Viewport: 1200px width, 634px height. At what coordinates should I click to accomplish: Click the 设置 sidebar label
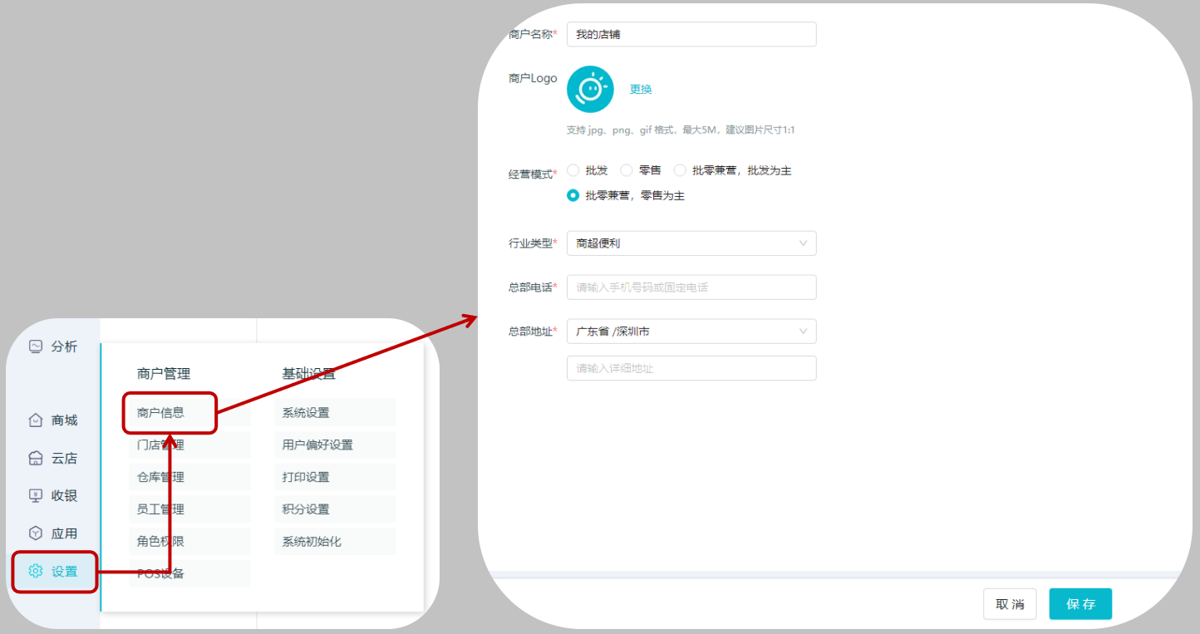click(x=64, y=571)
